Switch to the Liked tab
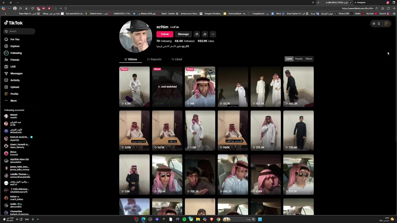Viewport: 397px width, 223px height. coord(177,59)
